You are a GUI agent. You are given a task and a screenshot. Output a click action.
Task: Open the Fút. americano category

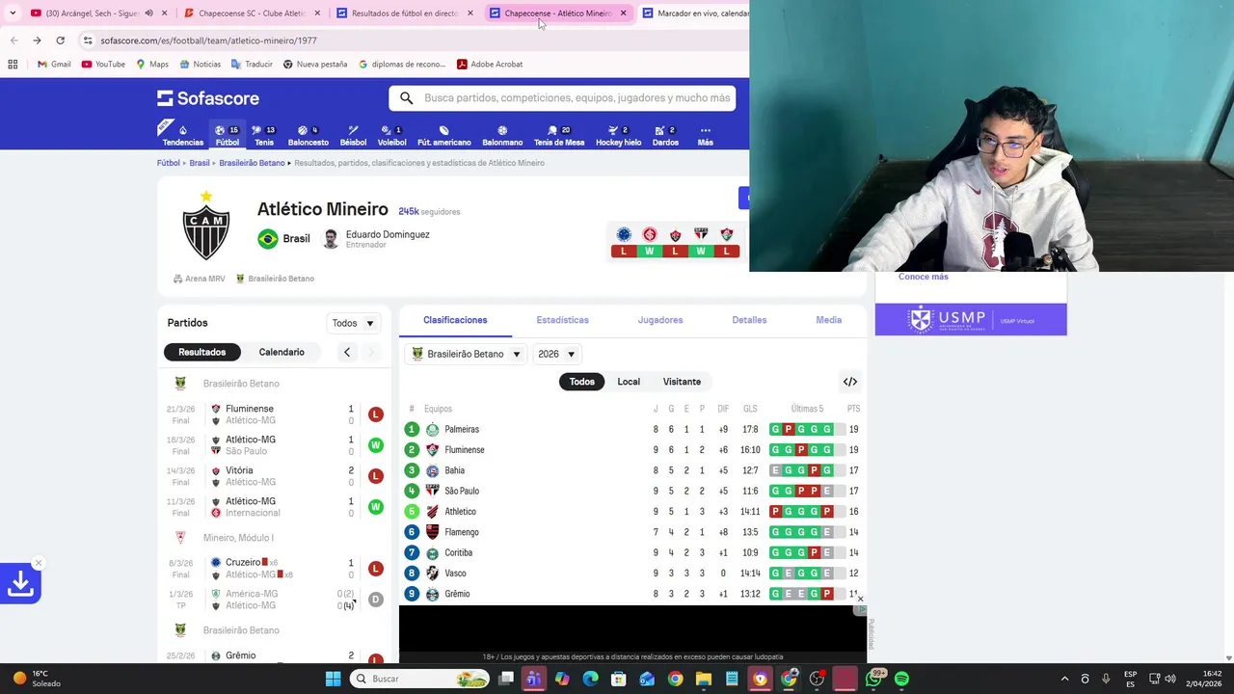coord(443,135)
